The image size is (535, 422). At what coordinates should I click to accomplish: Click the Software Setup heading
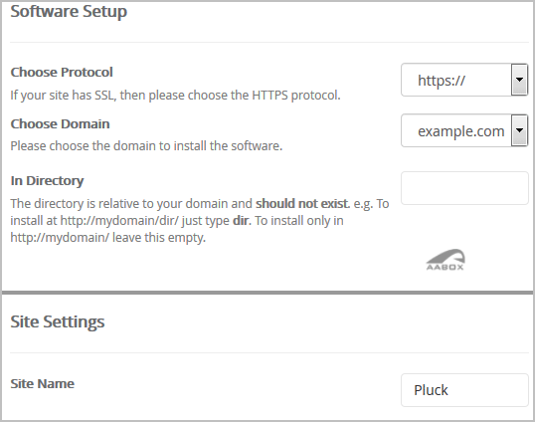(x=69, y=12)
